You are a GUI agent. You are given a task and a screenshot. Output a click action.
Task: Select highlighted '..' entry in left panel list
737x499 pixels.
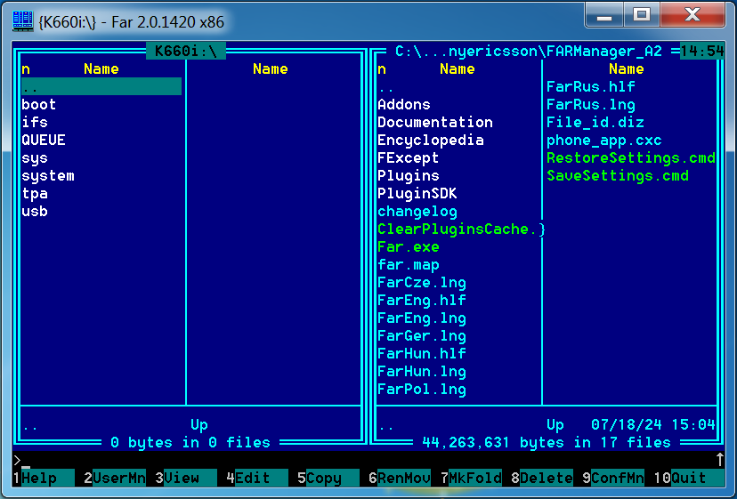pyautogui.click(x=101, y=86)
